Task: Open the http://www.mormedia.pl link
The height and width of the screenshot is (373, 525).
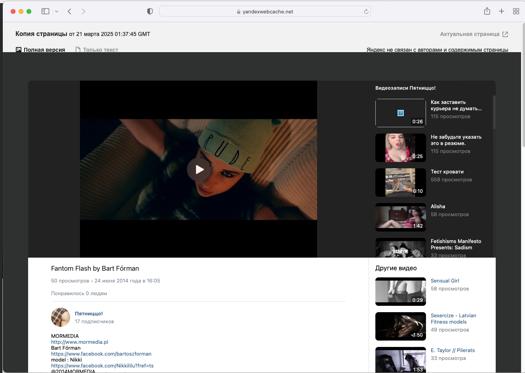Action: click(80, 342)
